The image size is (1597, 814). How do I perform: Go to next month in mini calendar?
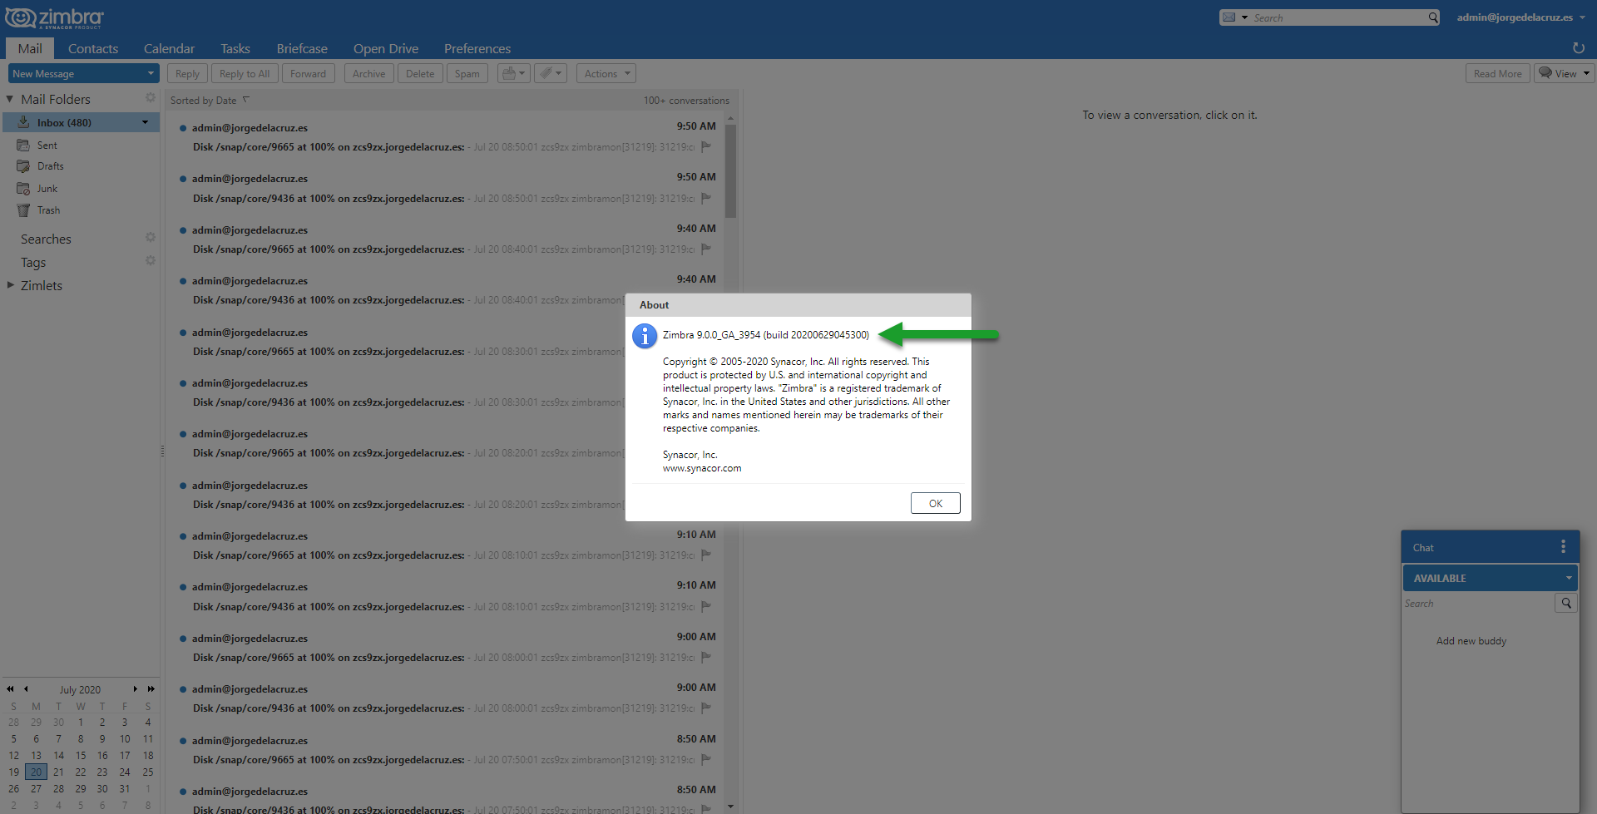[135, 689]
